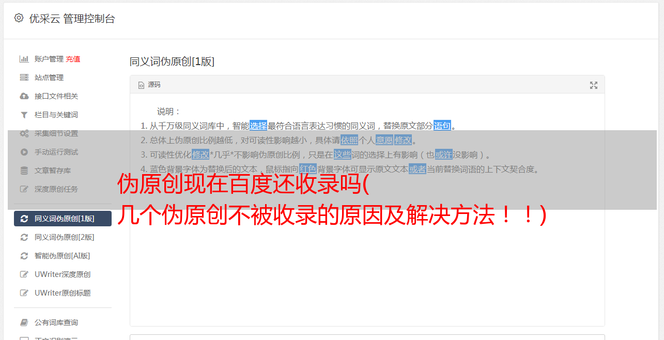Screen dimensions: 664x340
Task: Click the 同义词伪原创[1版] page heading
Action: point(172,61)
